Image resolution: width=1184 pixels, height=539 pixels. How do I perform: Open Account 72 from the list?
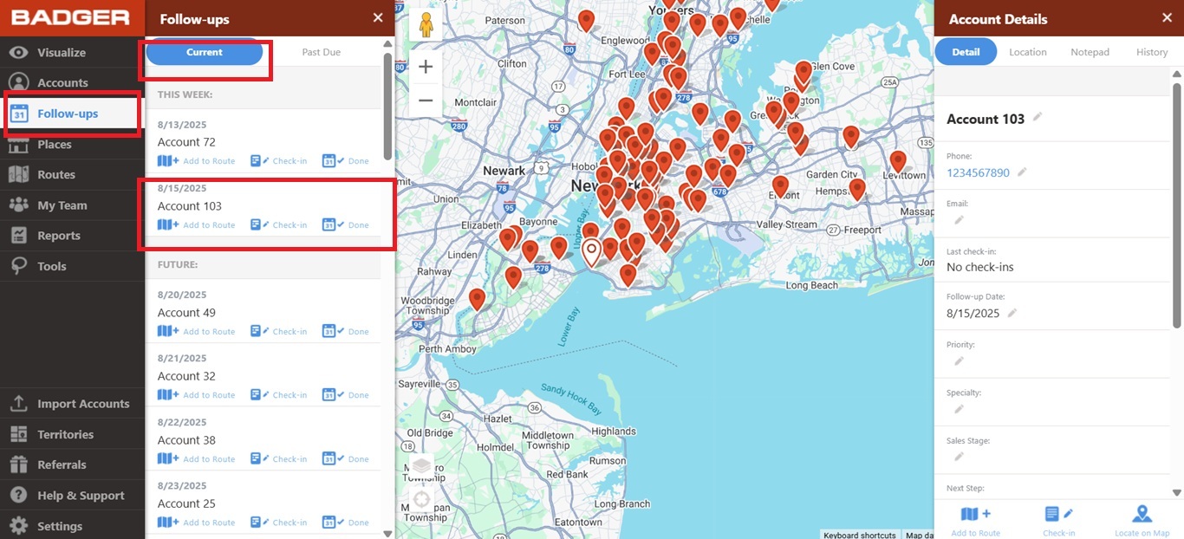[186, 142]
